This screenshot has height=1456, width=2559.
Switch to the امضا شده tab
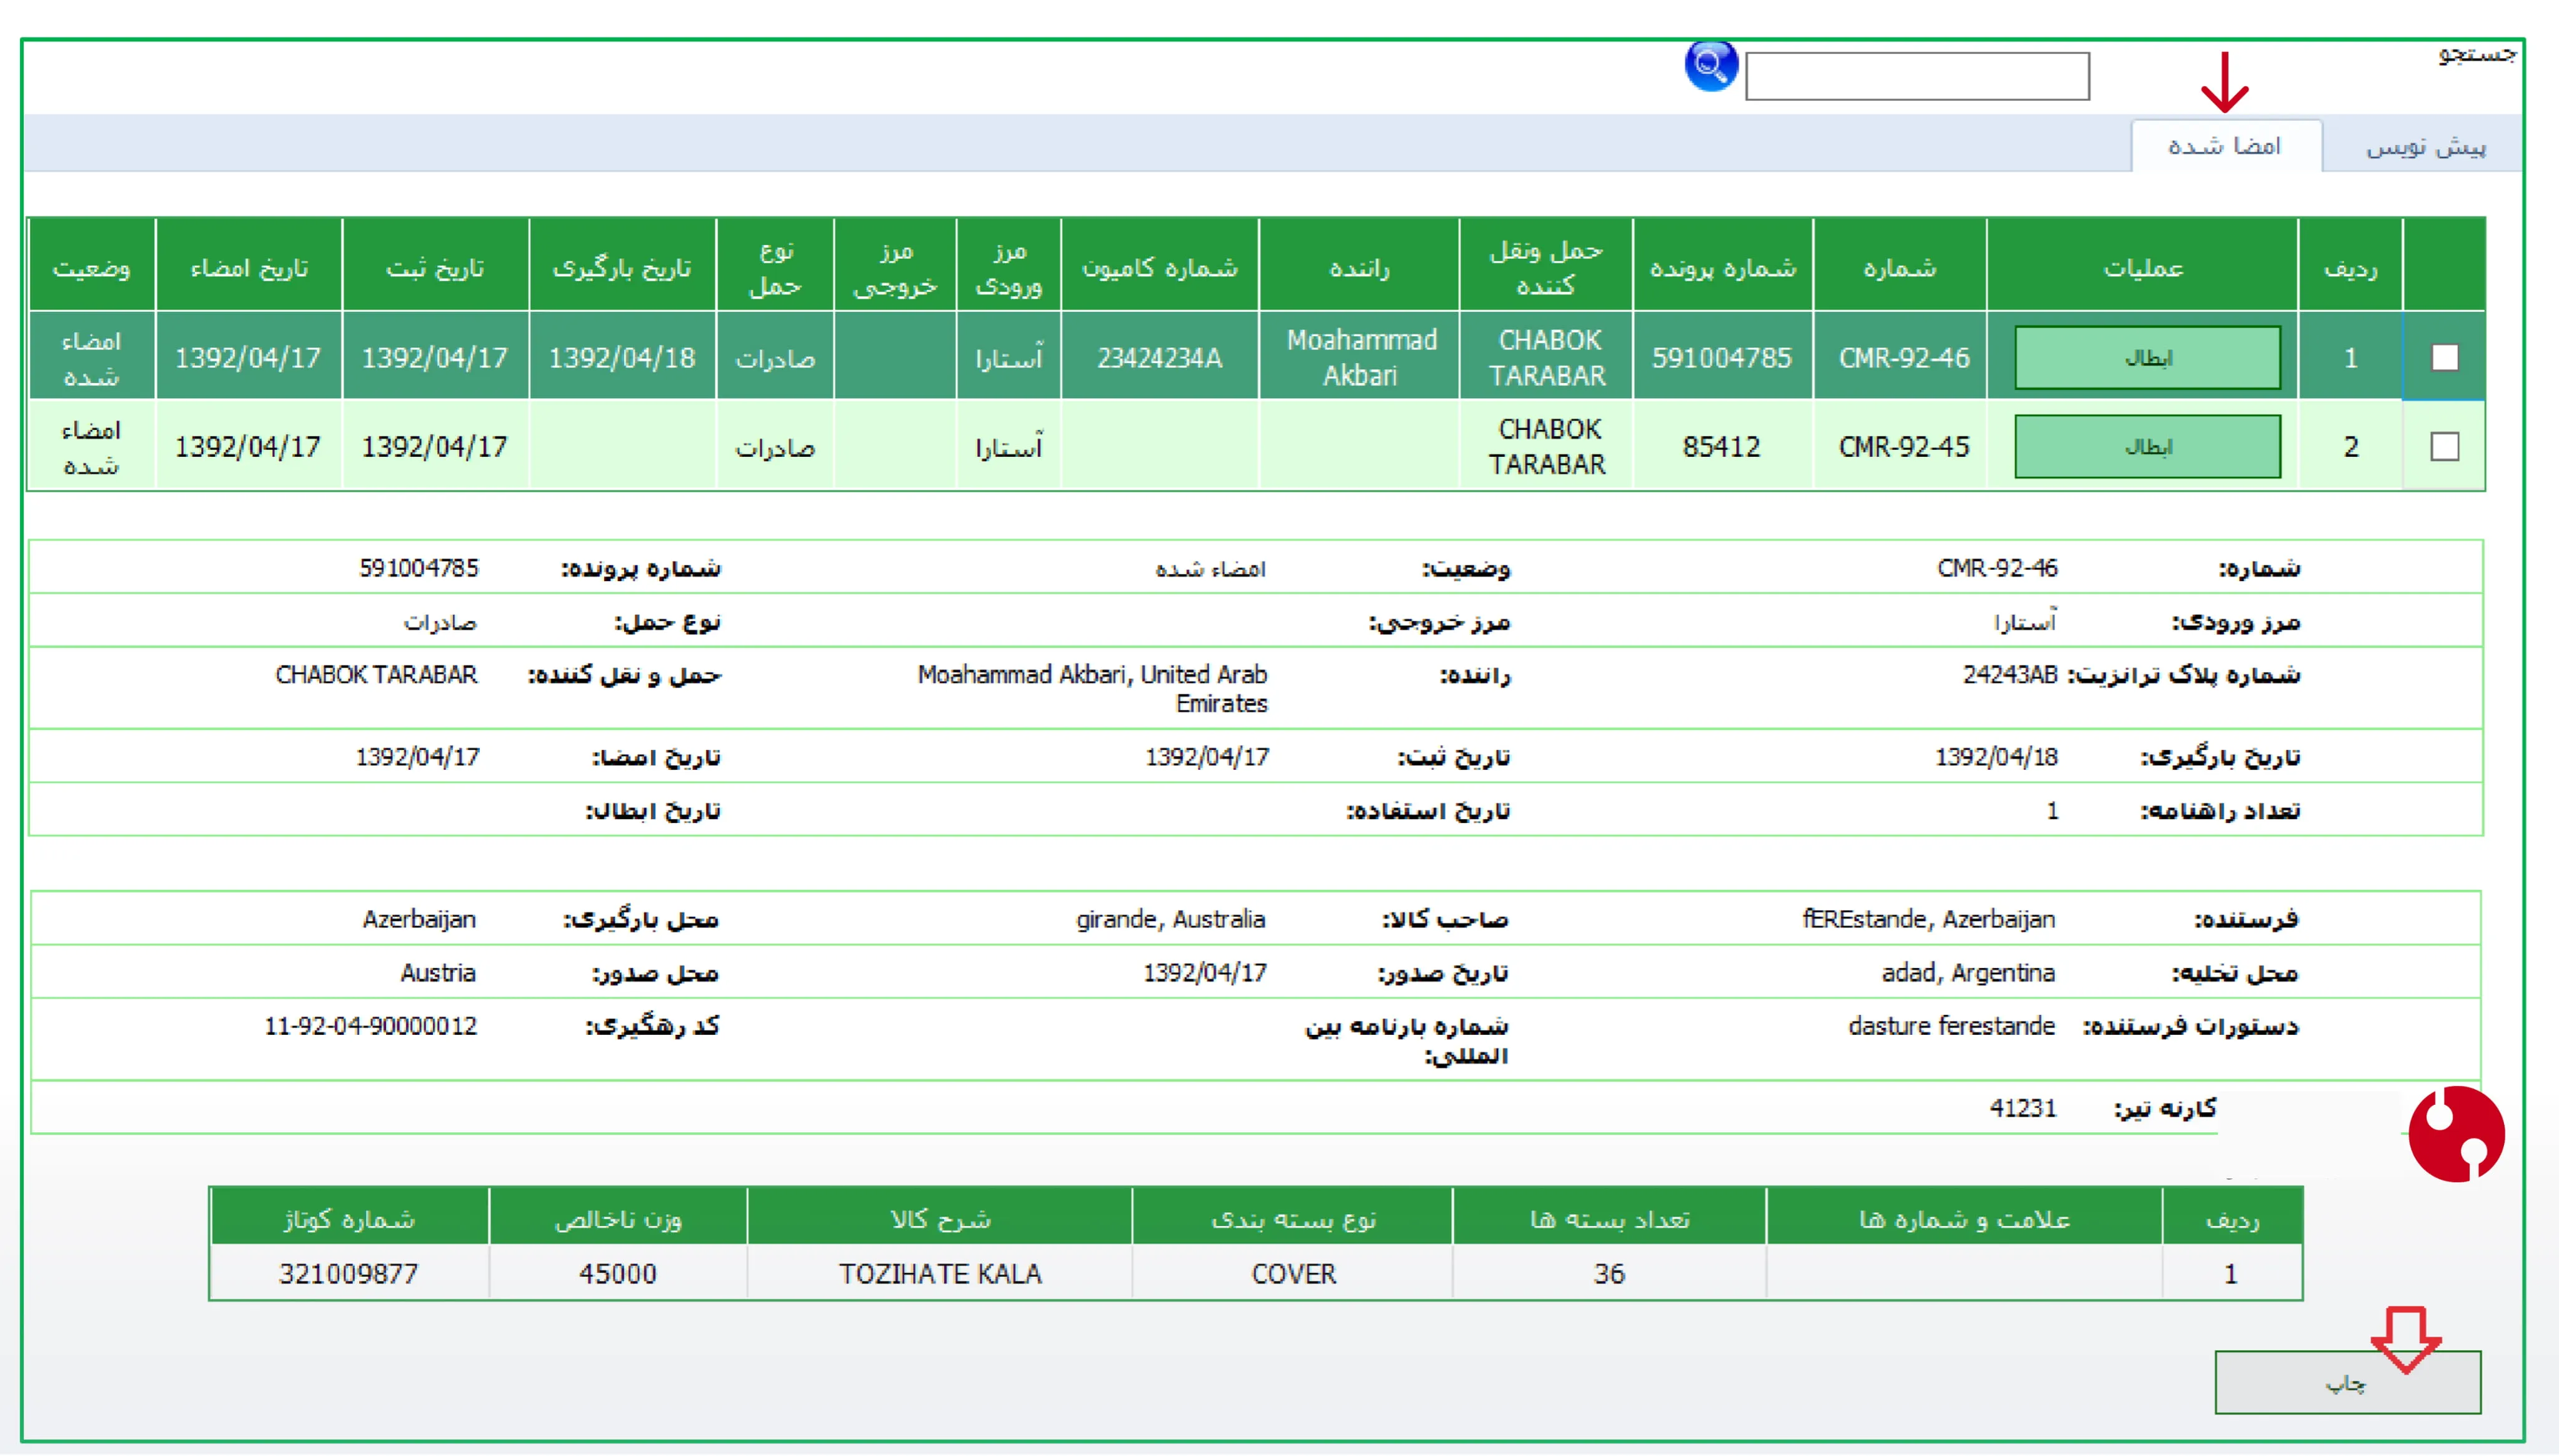(x=2225, y=146)
